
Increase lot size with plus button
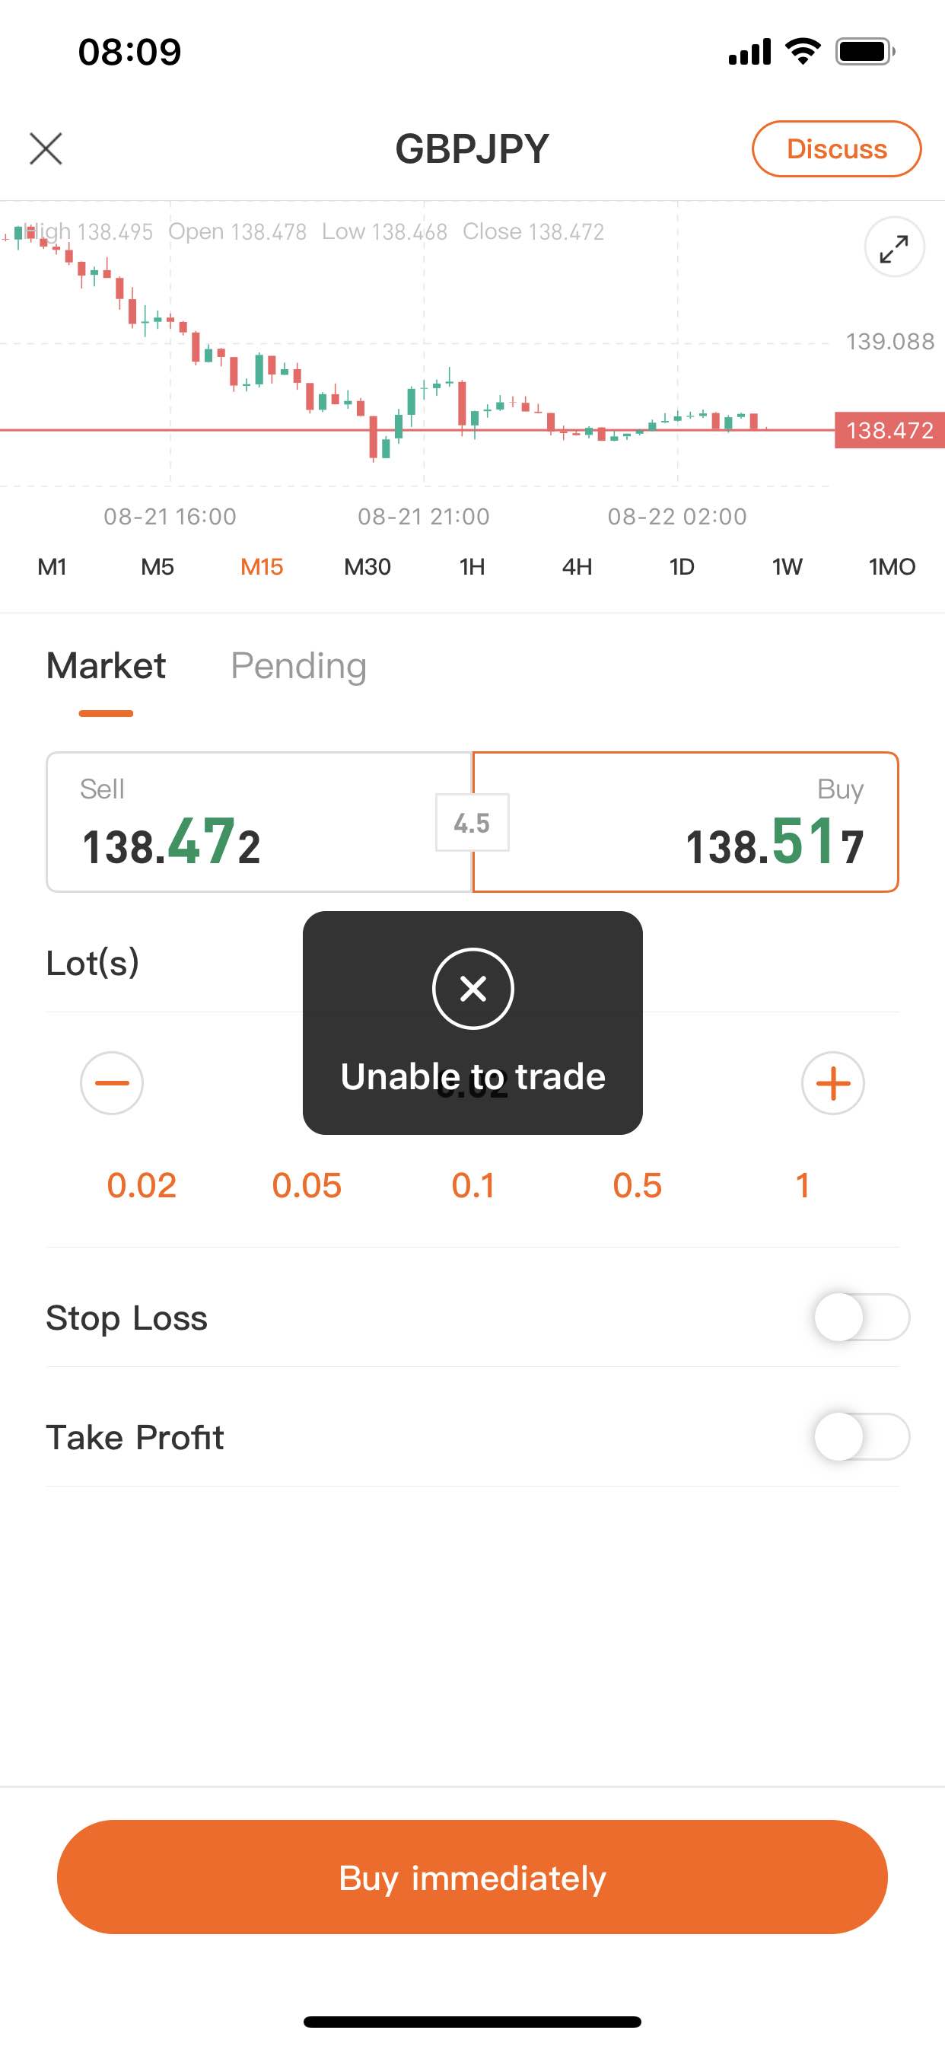pyautogui.click(x=833, y=1082)
